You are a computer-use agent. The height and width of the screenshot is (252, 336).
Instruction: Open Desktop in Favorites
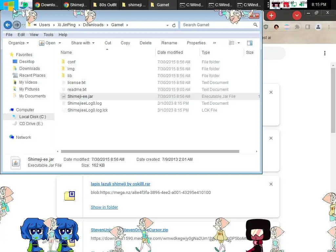[x=27, y=61]
